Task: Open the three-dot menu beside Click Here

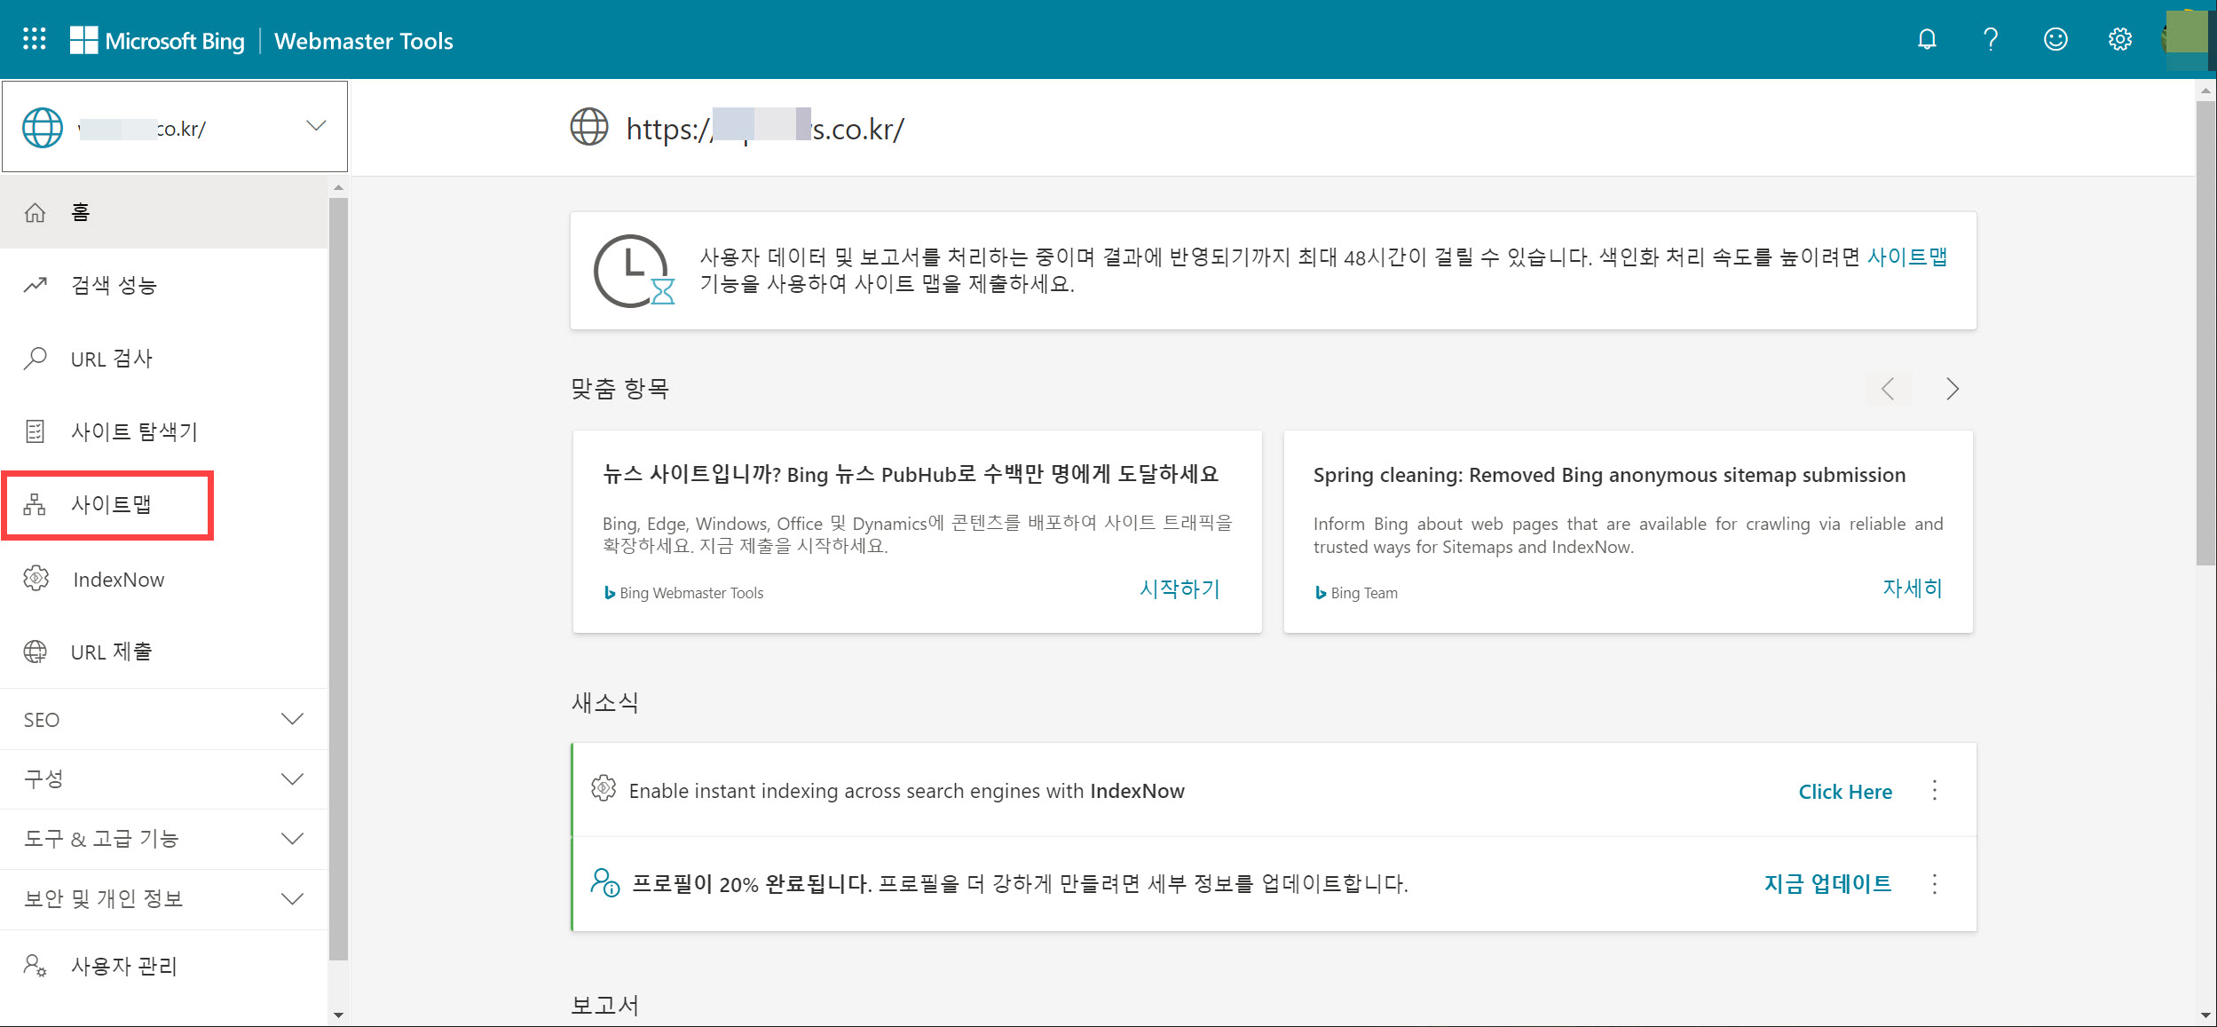Action: [x=1935, y=791]
